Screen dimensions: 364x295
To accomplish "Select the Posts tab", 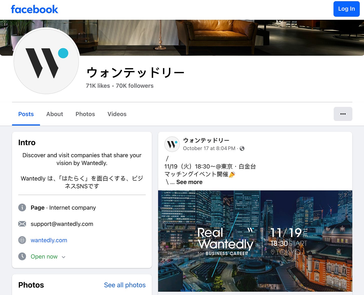I will point(26,114).
